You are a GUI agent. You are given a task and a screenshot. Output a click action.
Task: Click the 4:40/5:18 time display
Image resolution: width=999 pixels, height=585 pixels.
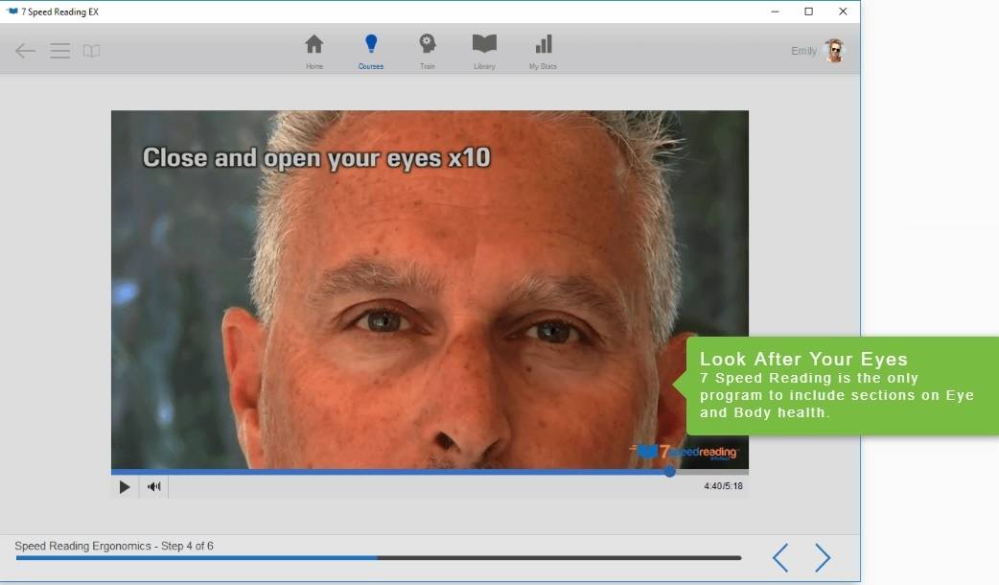click(x=723, y=486)
